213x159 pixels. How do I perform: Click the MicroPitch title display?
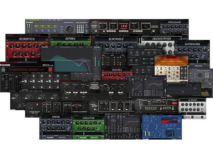click(x=27, y=39)
